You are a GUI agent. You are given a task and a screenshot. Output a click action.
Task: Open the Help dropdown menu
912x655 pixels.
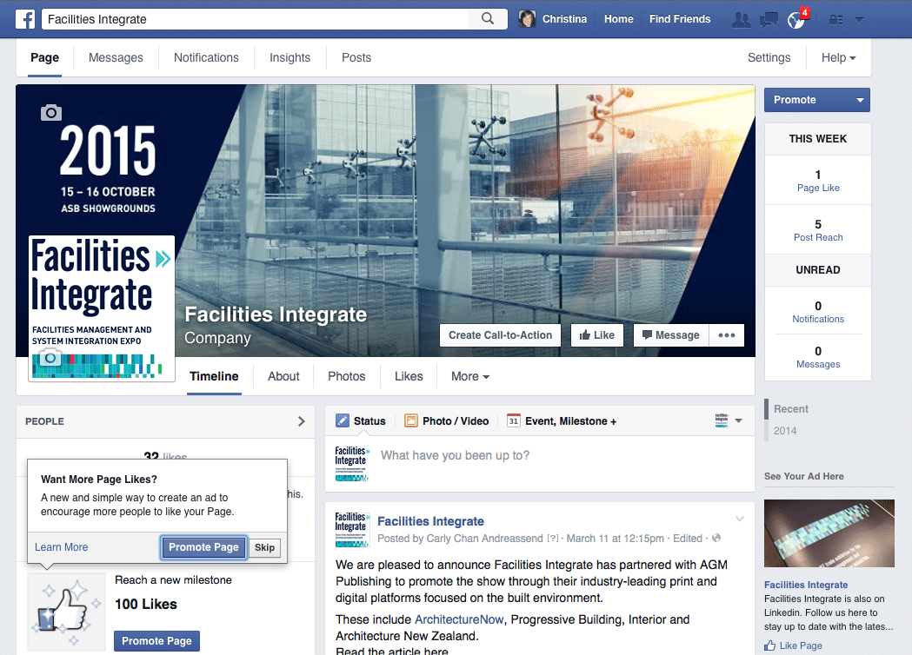click(838, 57)
